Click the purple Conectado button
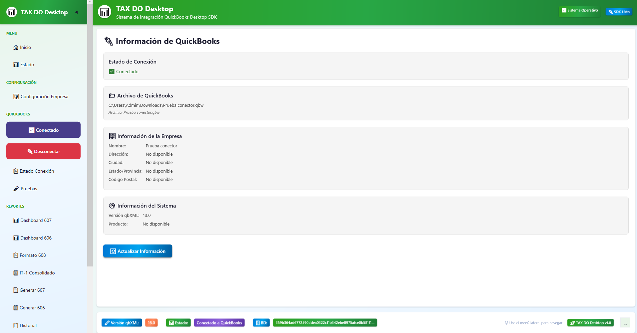 (43, 130)
